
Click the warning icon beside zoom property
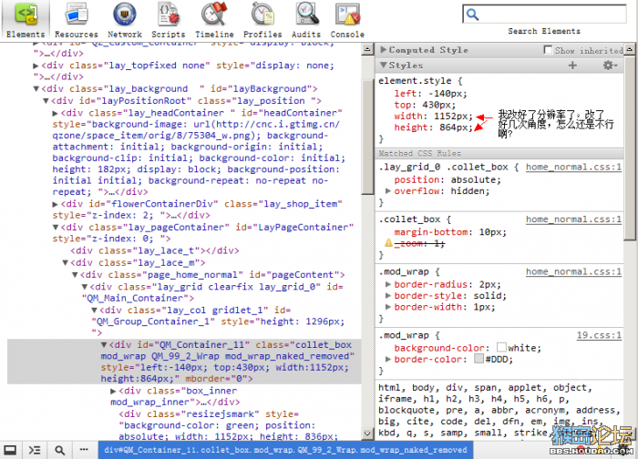(x=389, y=243)
